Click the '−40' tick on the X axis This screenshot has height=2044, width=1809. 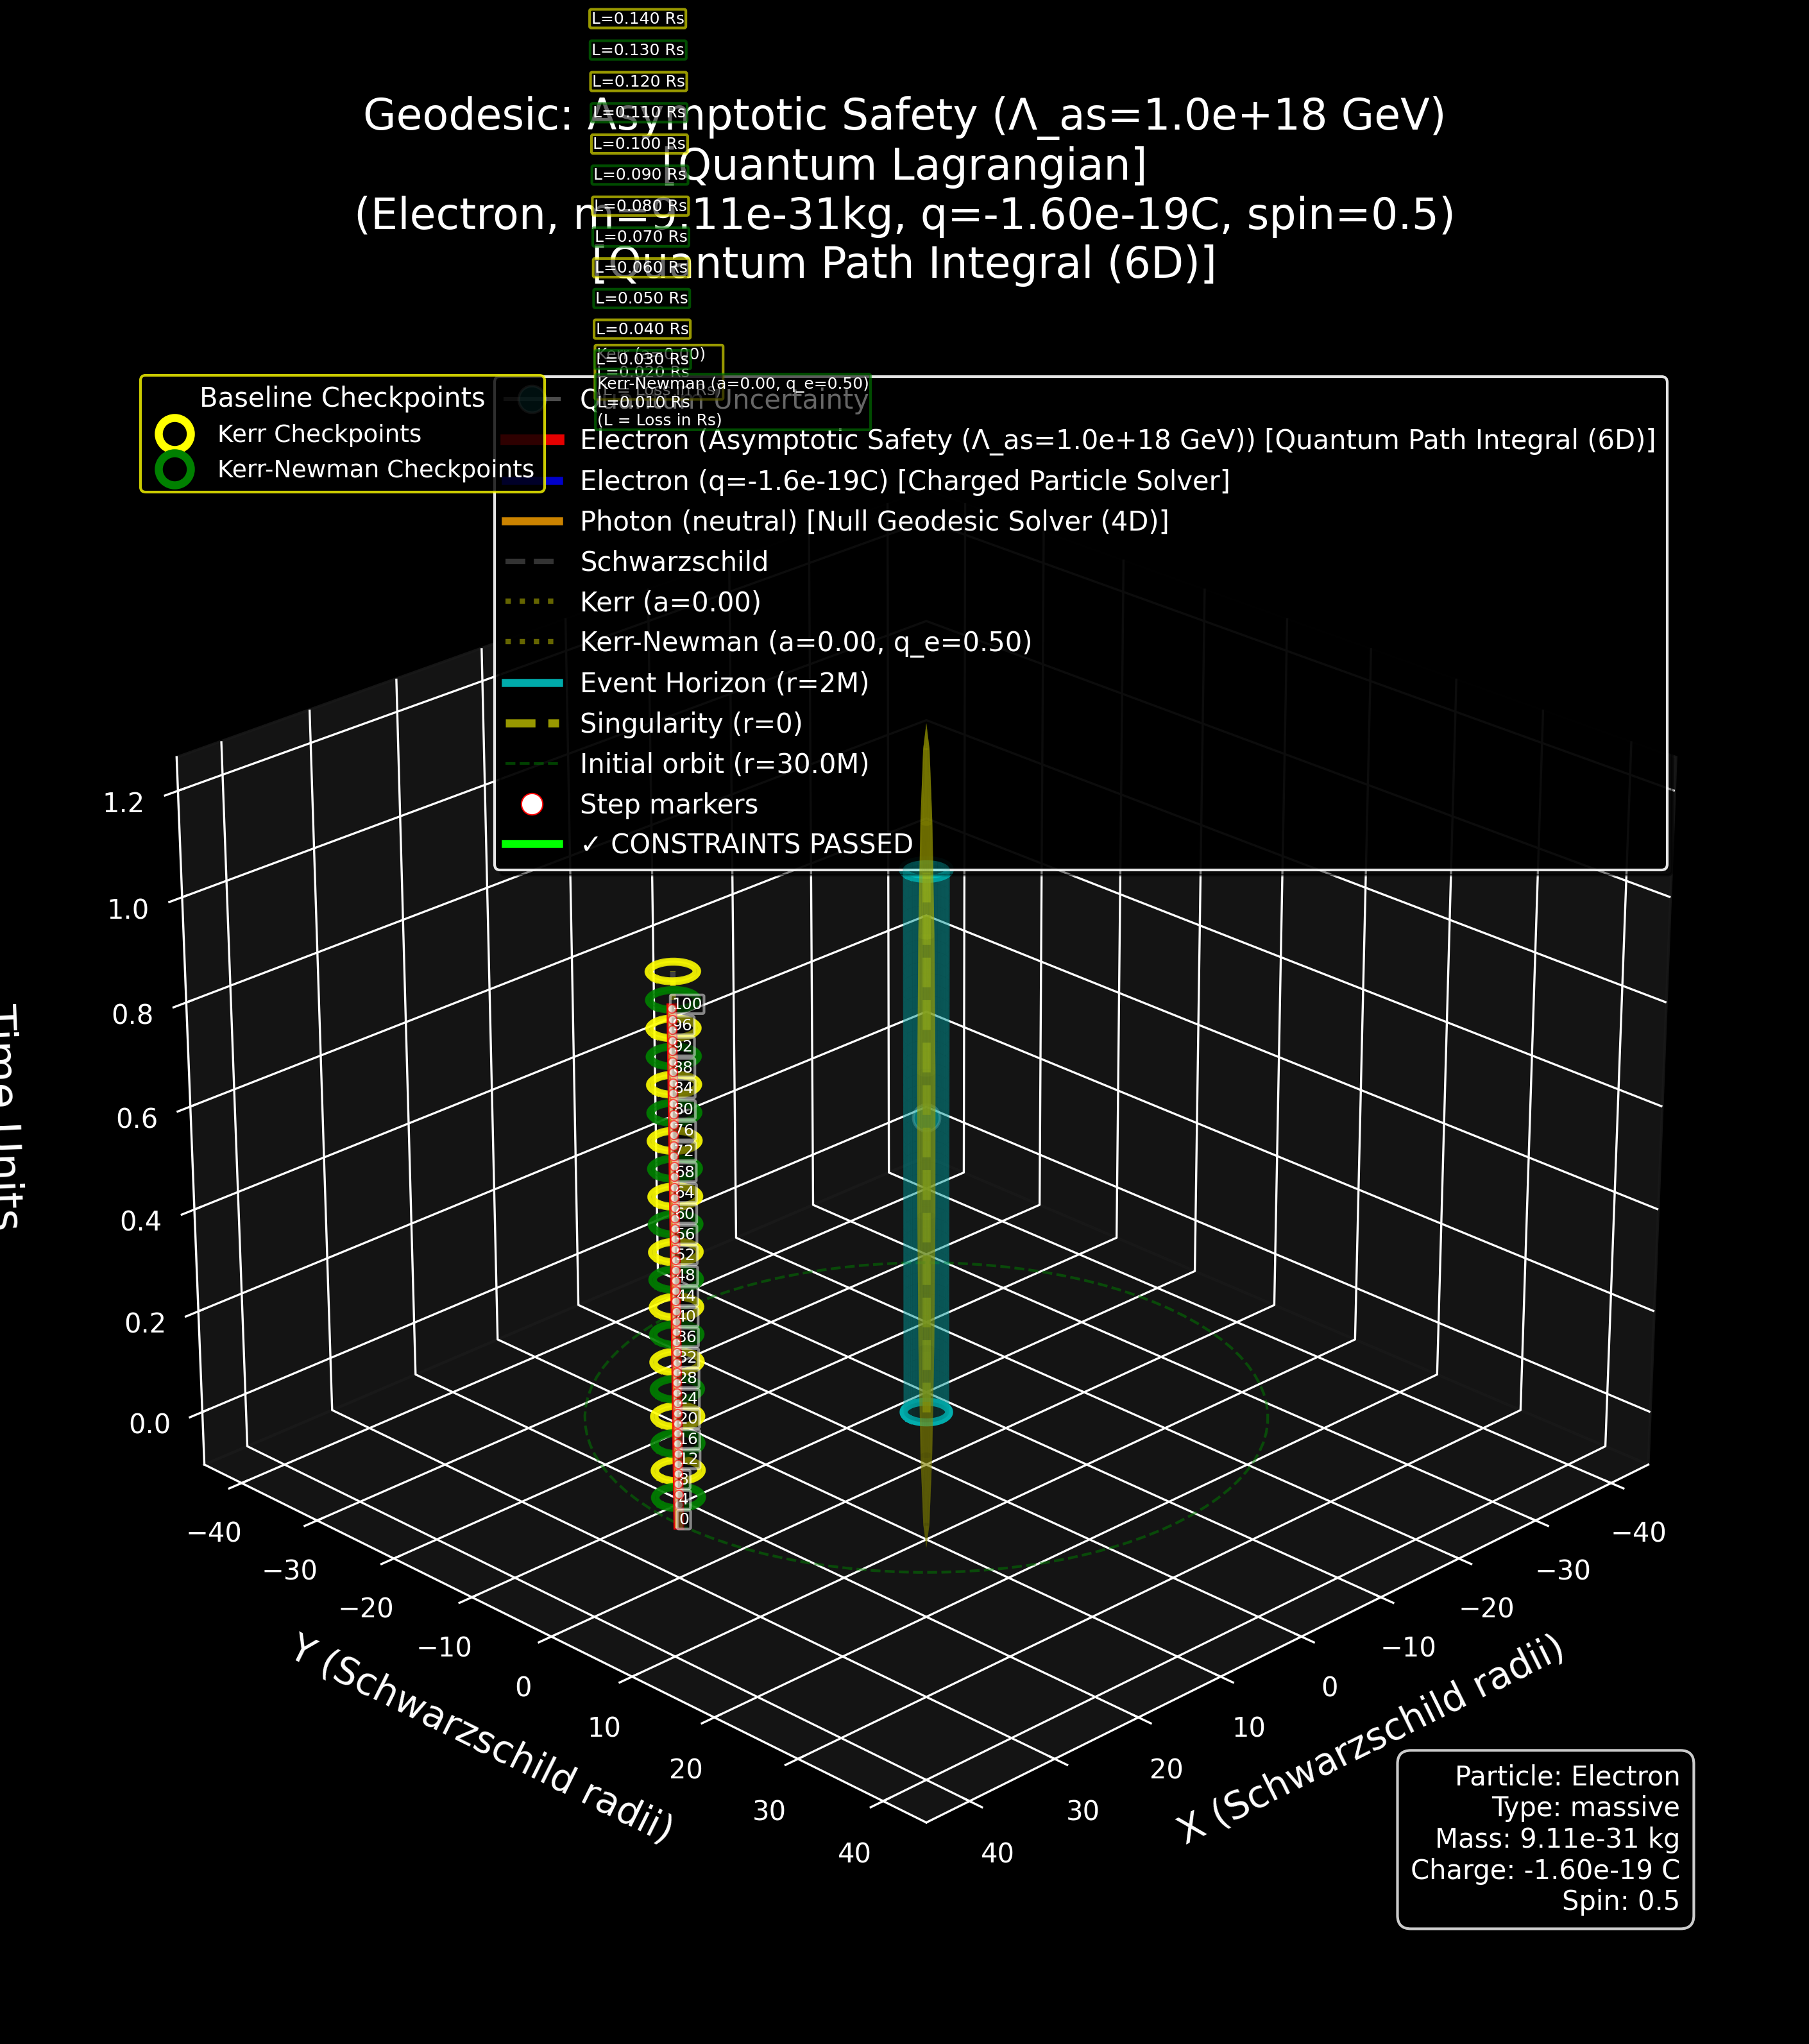pos(1638,1532)
